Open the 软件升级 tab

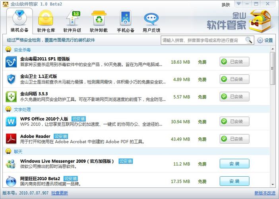pyautogui.click(x=72, y=21)
